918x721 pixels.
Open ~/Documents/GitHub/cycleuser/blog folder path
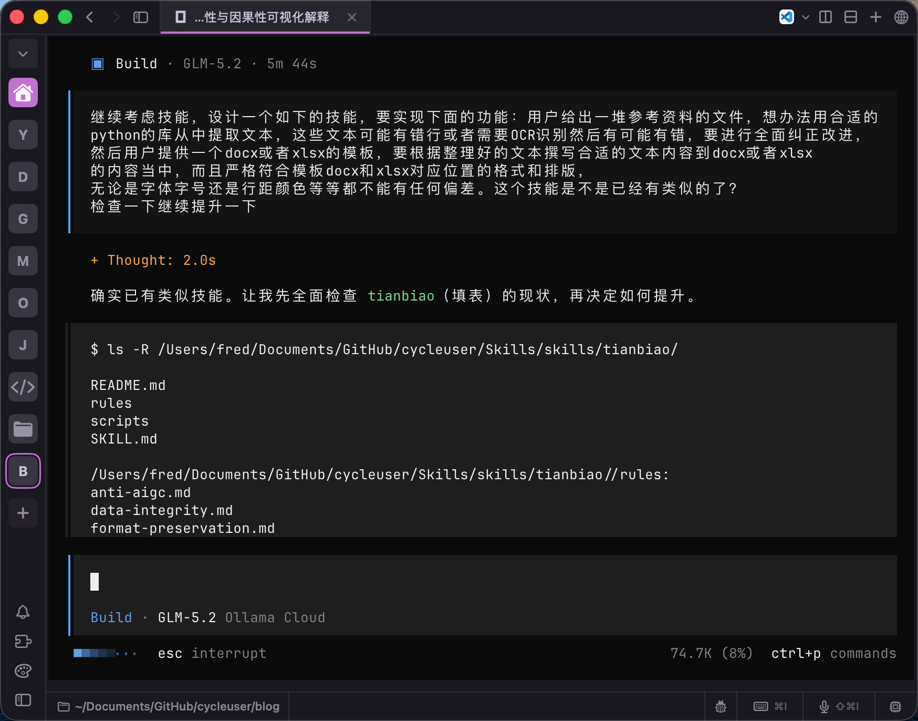[x=168, y=706]
